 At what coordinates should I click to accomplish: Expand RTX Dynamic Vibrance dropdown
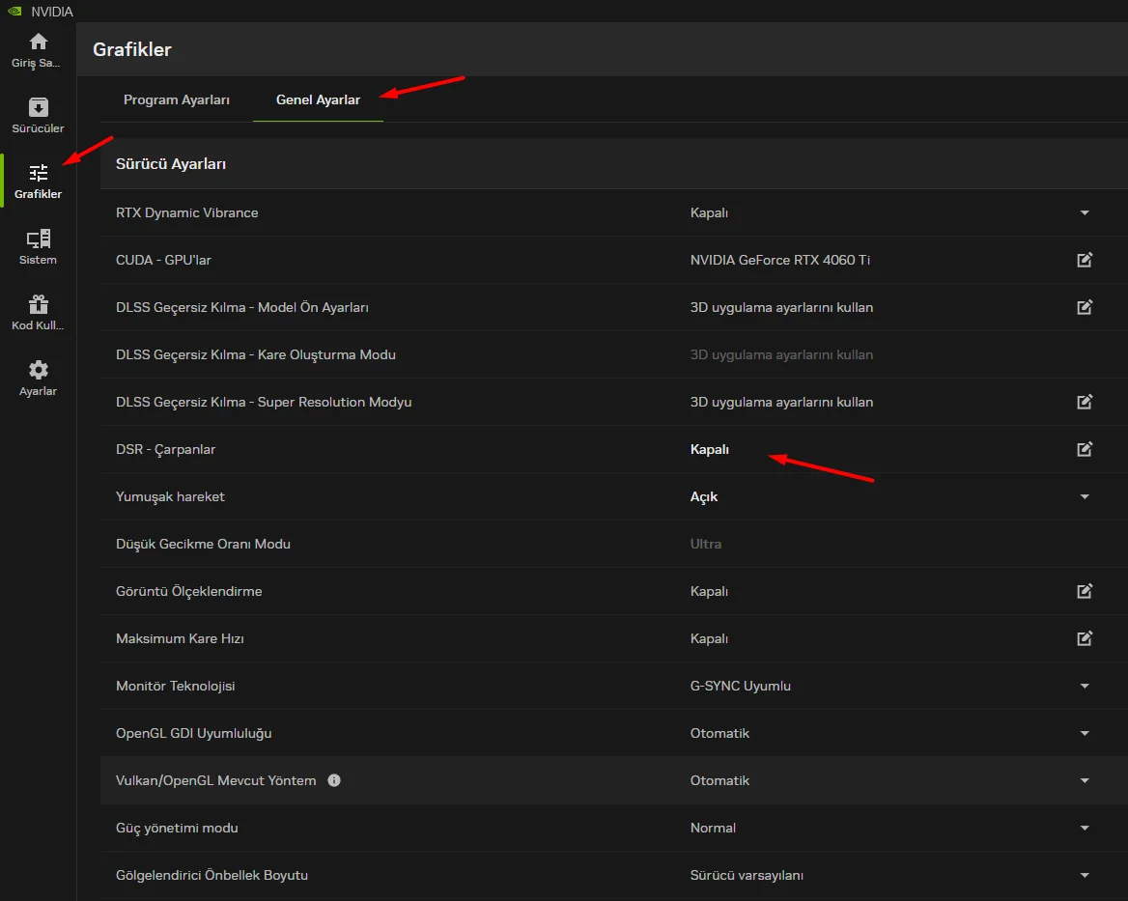point(1085,212)
